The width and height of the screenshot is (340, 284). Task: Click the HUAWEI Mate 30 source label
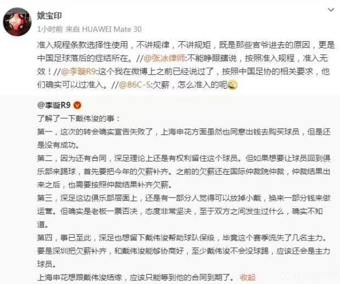(112, 29)
